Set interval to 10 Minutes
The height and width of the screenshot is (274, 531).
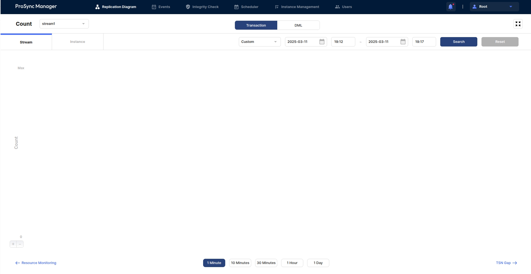pos(240,263)
